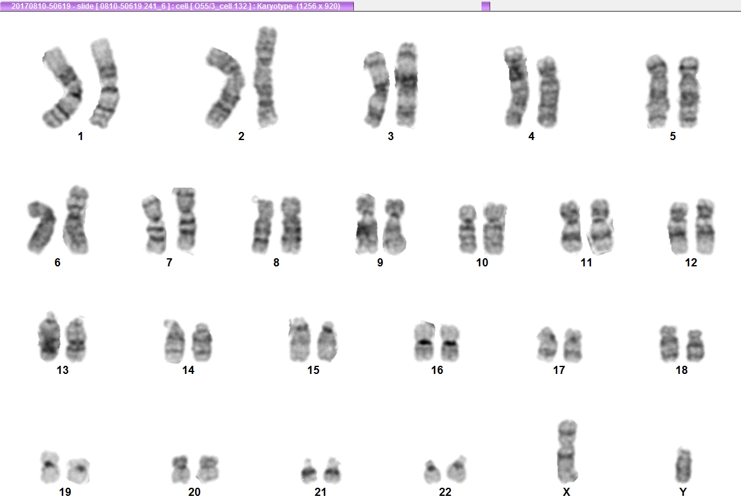Viewport: 741px width, 504px height.
Task: Select the bent left chromosome 6
Action: pyautogui.click(x=41, y=227)
